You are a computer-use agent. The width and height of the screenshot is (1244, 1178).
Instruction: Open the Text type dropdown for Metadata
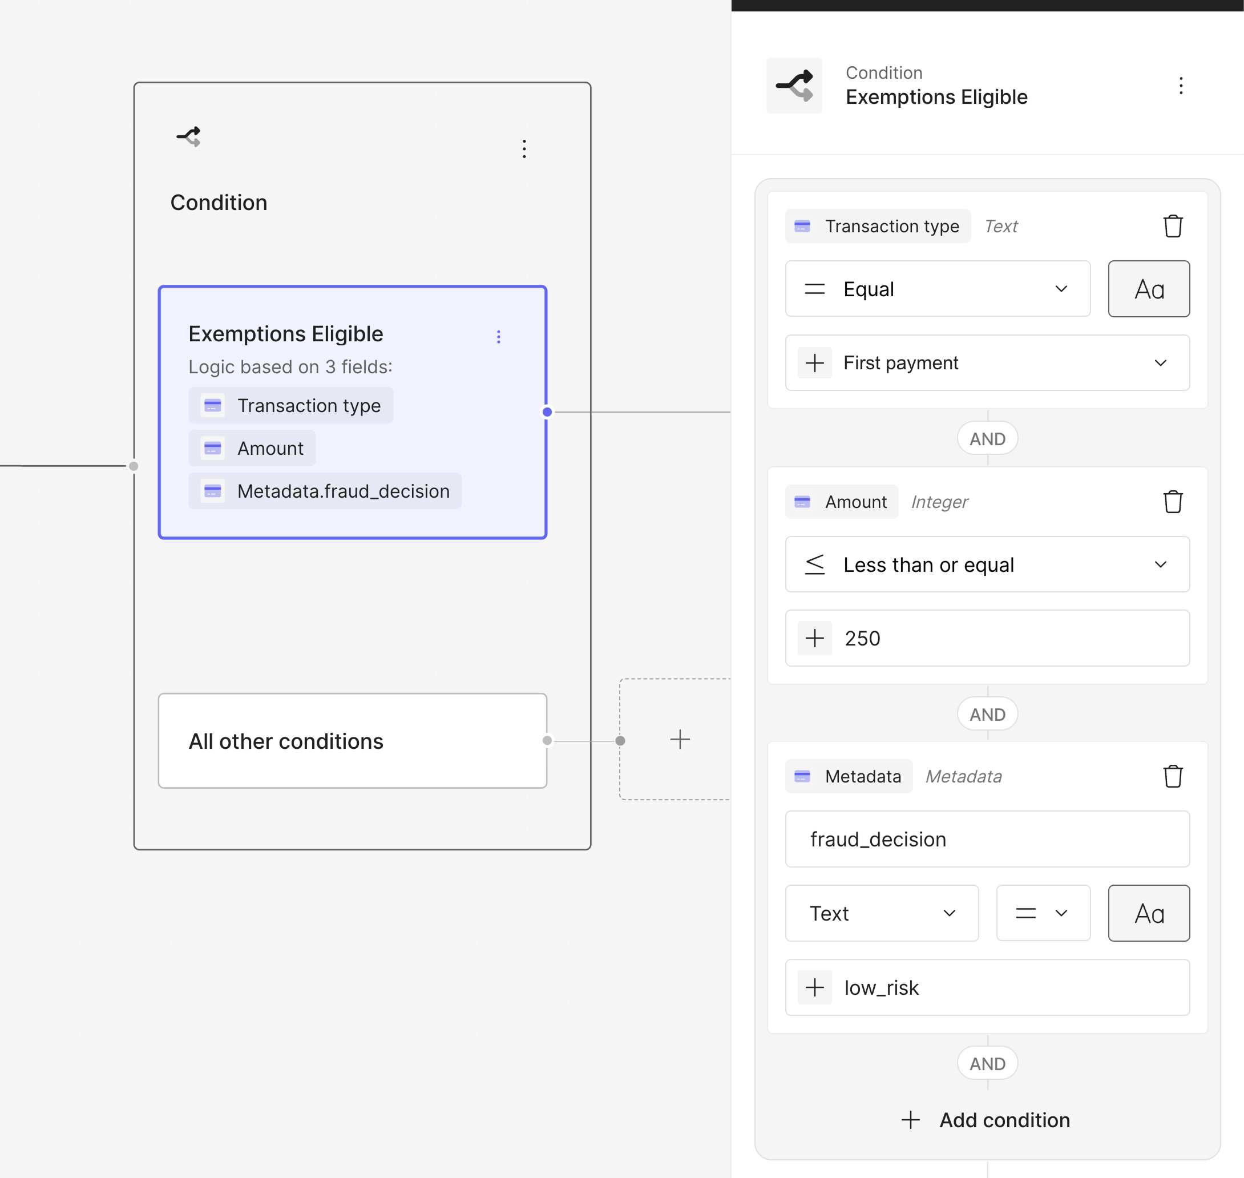(x=881, y=913)
